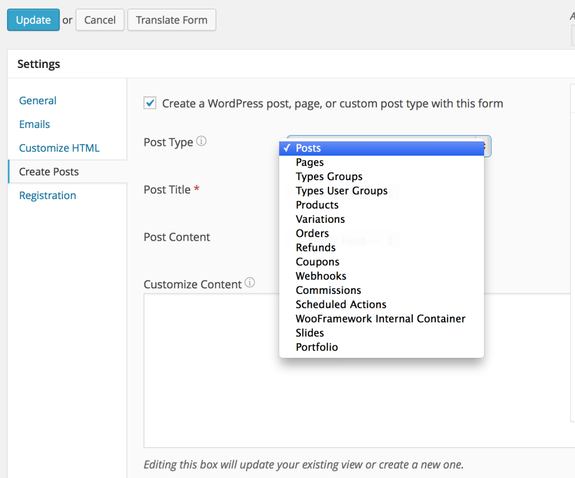Click the Update button

tap(33, 20)
